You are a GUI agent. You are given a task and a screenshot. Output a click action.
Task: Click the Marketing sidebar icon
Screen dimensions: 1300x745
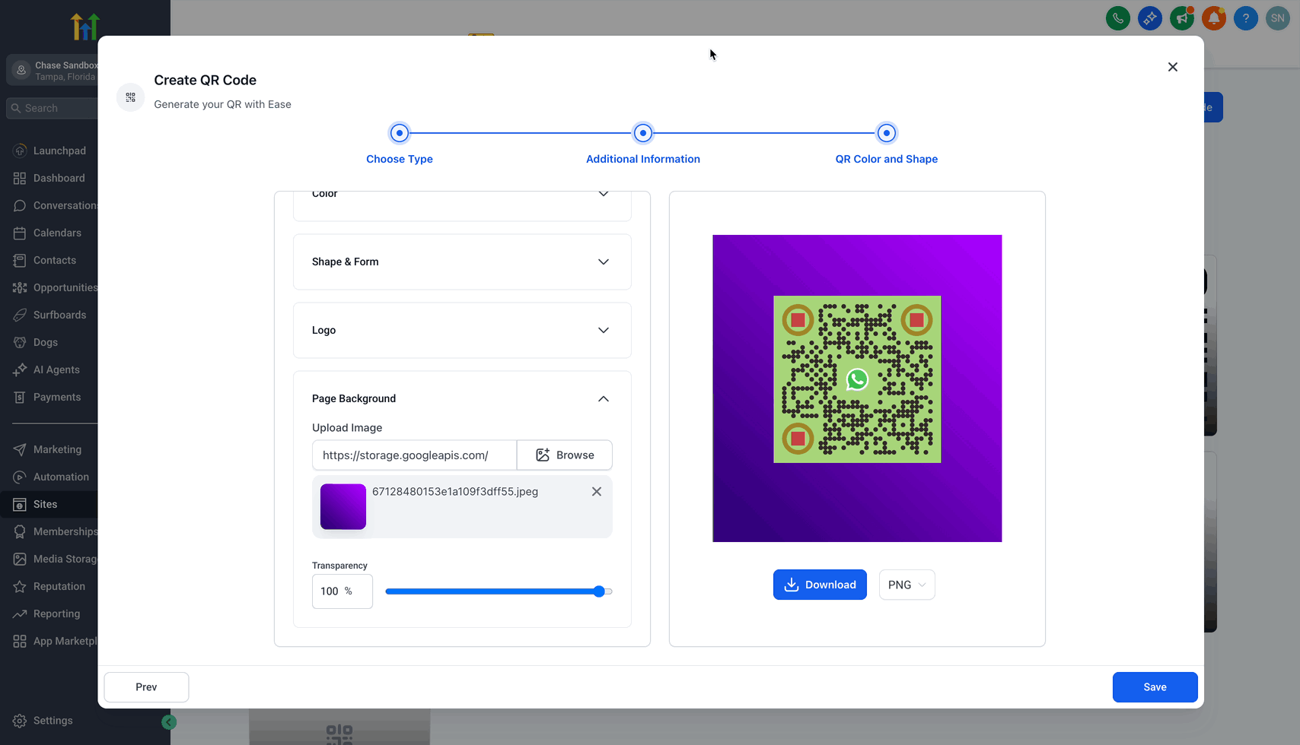(x=20, y=449)
